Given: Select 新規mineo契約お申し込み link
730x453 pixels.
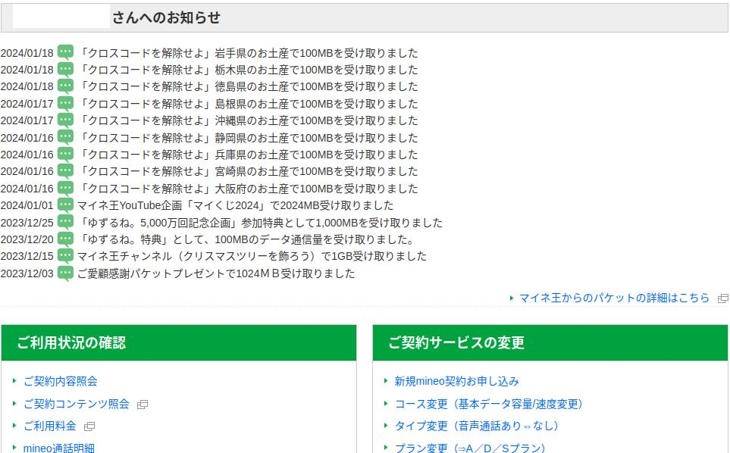Looking at the screenshot, I should [x=456, y=381].
